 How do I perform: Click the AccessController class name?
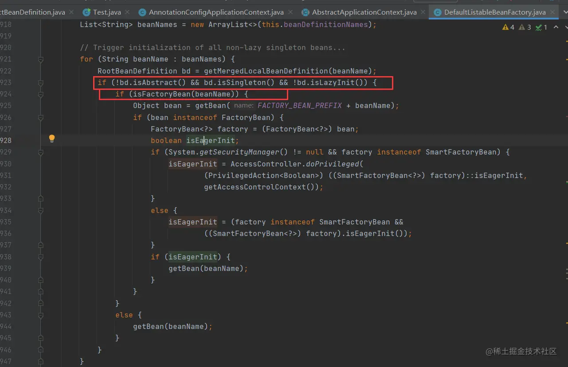tap(266, 164)
